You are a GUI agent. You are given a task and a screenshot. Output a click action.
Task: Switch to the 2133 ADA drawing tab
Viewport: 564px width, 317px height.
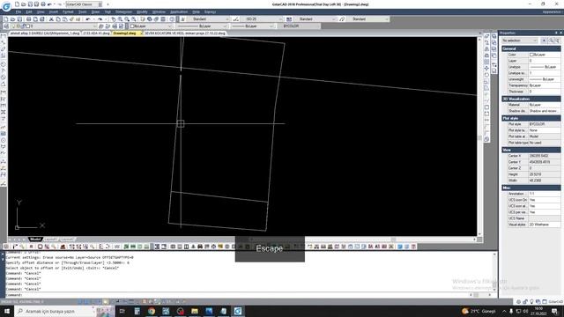96,33
